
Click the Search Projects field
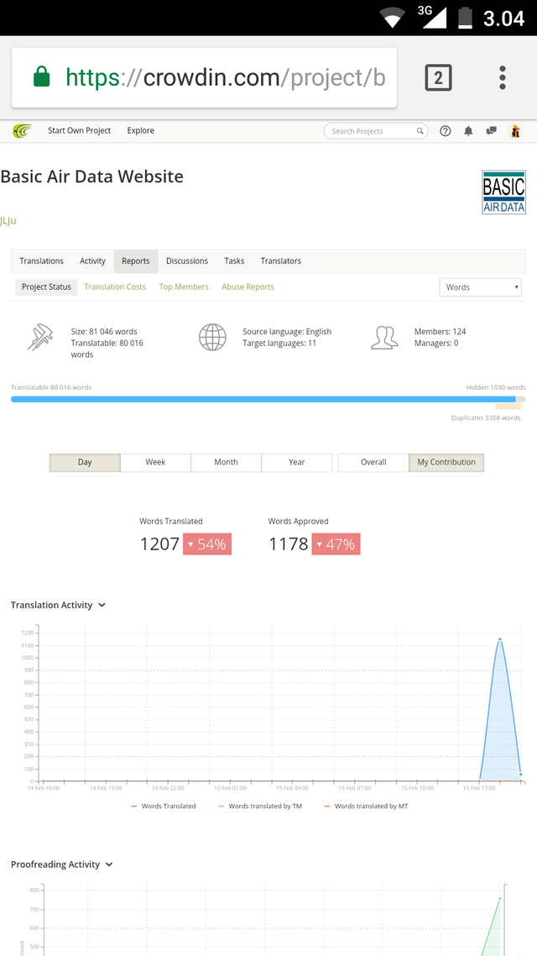376,131
